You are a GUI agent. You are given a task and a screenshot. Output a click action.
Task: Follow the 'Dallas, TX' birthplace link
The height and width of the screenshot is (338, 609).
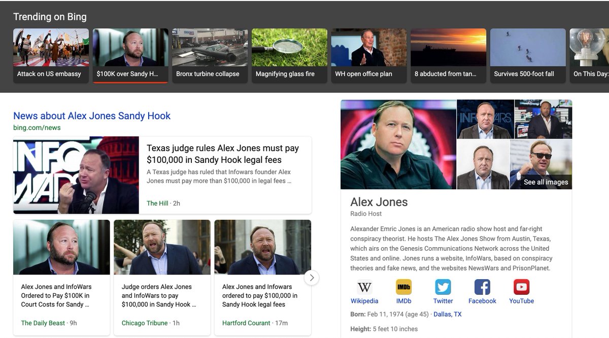point(448,315)
